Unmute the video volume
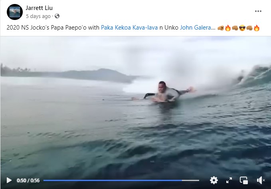The image size is (271, 189). click(x=261, y=180)
